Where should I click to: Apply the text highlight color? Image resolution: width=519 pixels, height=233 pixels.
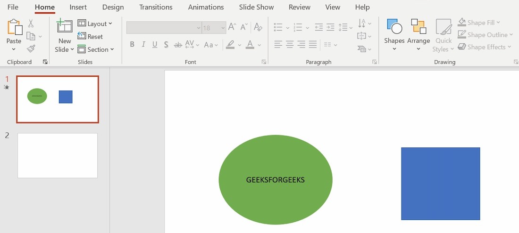tap(230, 44)
